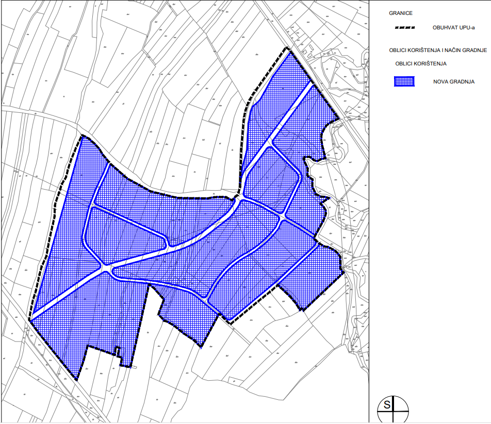This screenshot has height=424, width=491.
Task: Select the blue hatched legend swatch
Action: tap(404, 81)
